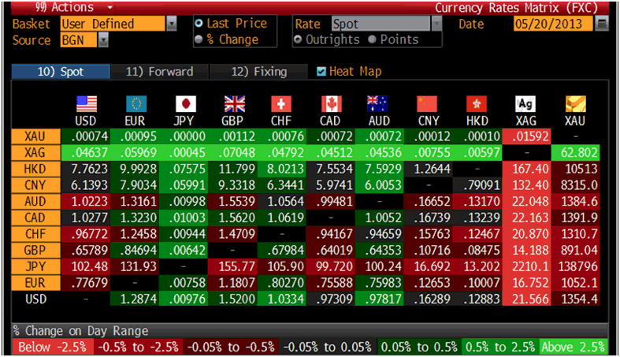The width and height of the screenshot is (620, 357).
Task: Select the % Change radio button
Action: pos(199,39)
